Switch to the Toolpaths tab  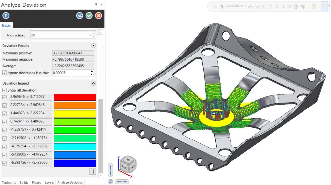tap(8, 182)
